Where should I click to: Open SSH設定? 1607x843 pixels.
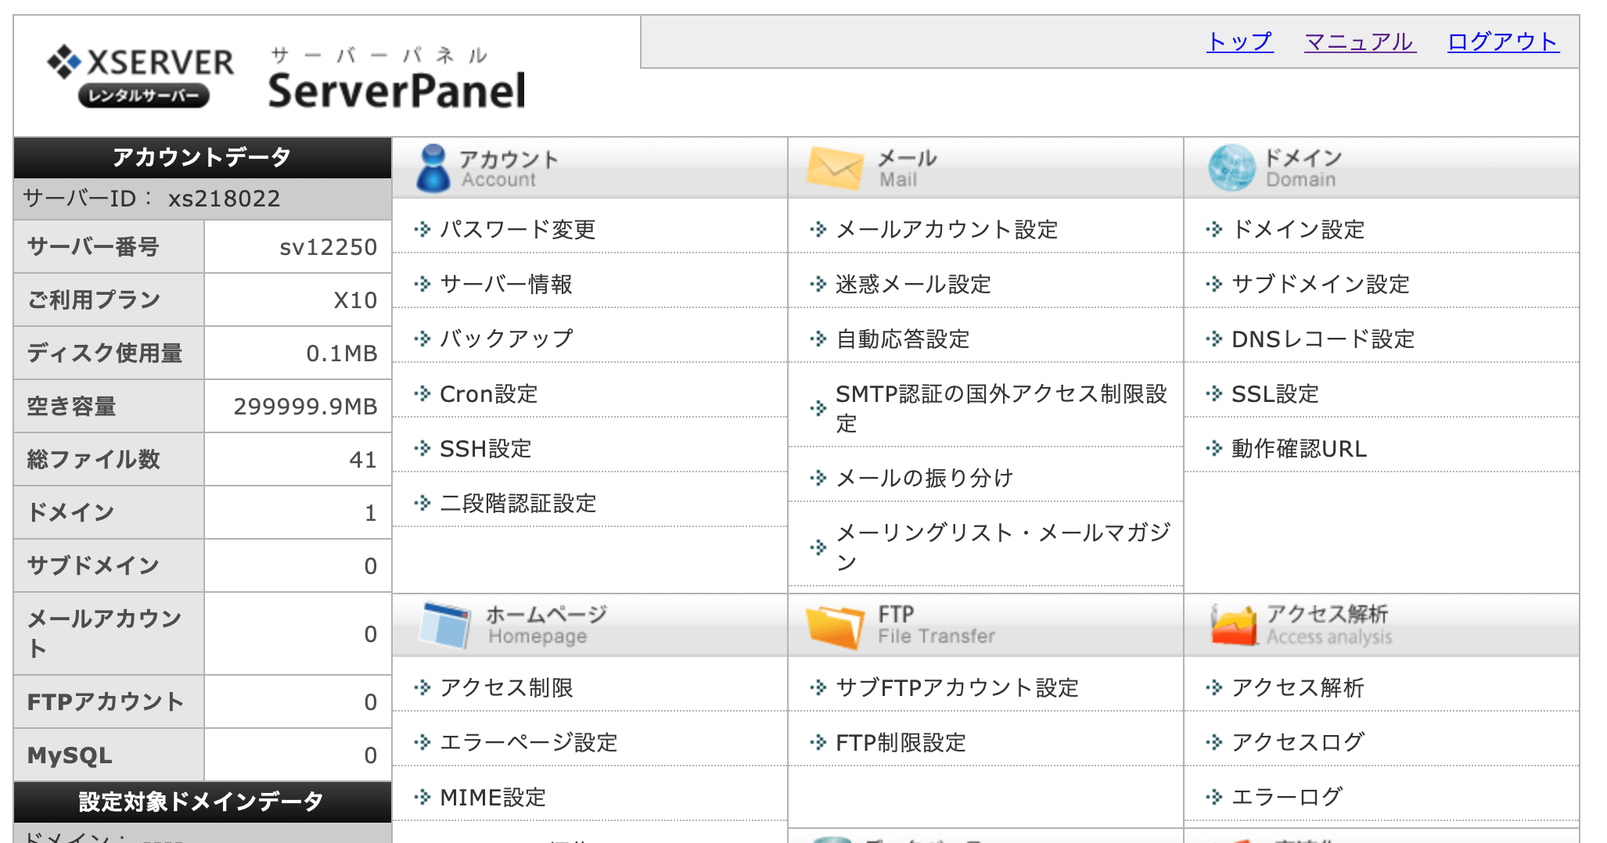(485, 449)
